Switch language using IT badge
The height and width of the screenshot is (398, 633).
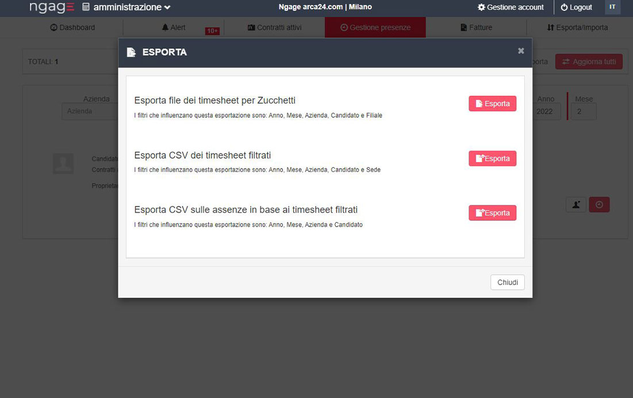(612, 7)
